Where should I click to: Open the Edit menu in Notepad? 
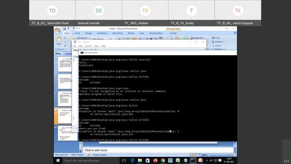tap(80, 46)
